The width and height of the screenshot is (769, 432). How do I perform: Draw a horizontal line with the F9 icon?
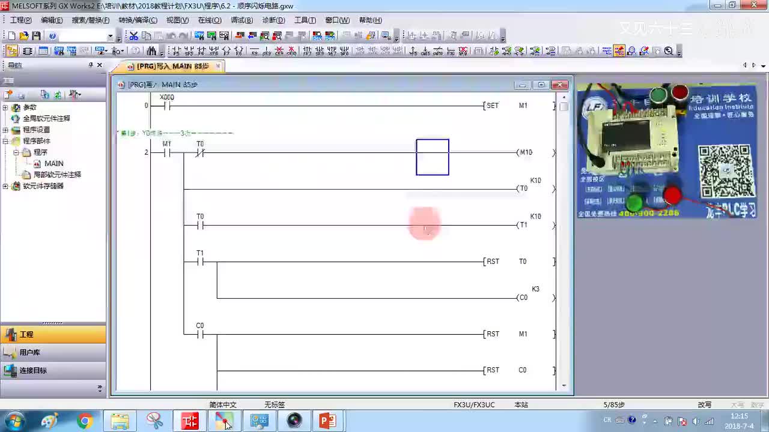tap(254, 51)
